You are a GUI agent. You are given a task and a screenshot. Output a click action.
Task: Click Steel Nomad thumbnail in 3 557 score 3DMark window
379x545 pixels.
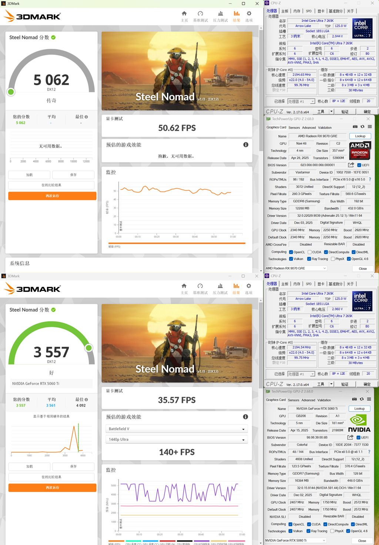point(177,343)
